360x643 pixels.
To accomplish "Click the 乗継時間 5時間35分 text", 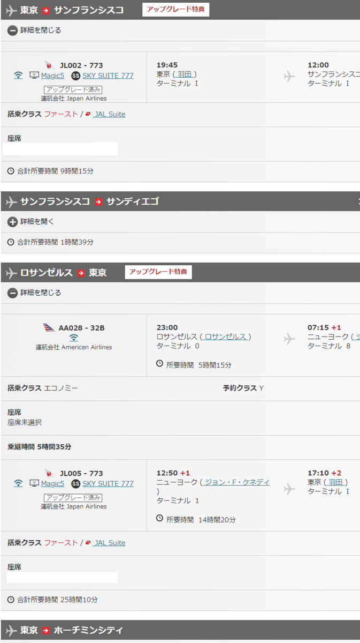I will [x=40, y=446].
